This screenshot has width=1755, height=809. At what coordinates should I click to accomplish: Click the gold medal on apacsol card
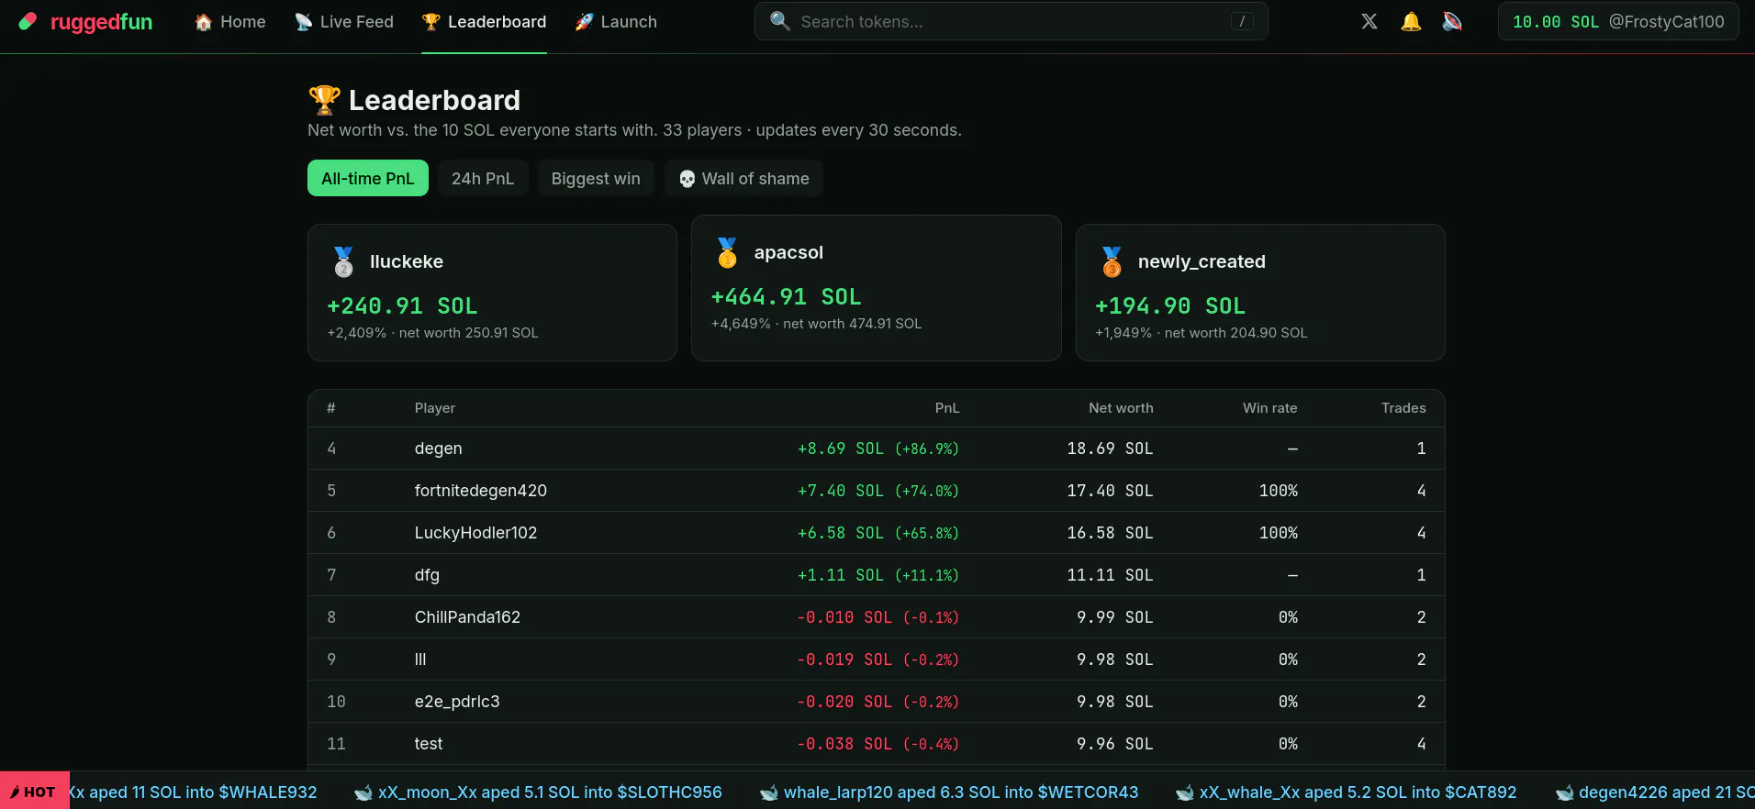pyautogui.click(x=728, y=252)
